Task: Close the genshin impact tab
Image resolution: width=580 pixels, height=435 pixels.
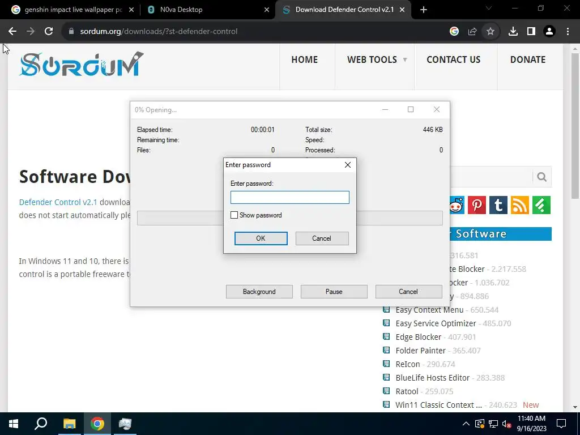Action: (131, 10)
